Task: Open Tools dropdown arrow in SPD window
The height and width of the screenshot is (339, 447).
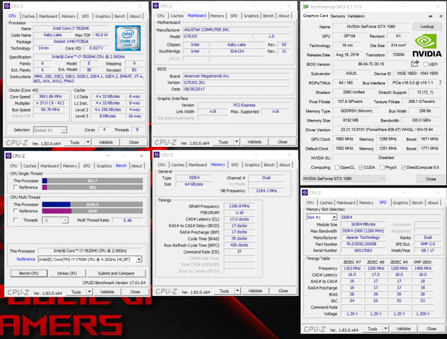Action: click(386, 328)
